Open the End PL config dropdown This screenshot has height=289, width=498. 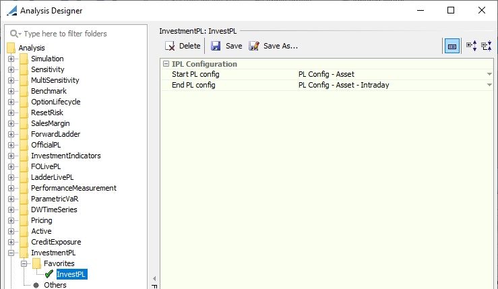(489, 85)
